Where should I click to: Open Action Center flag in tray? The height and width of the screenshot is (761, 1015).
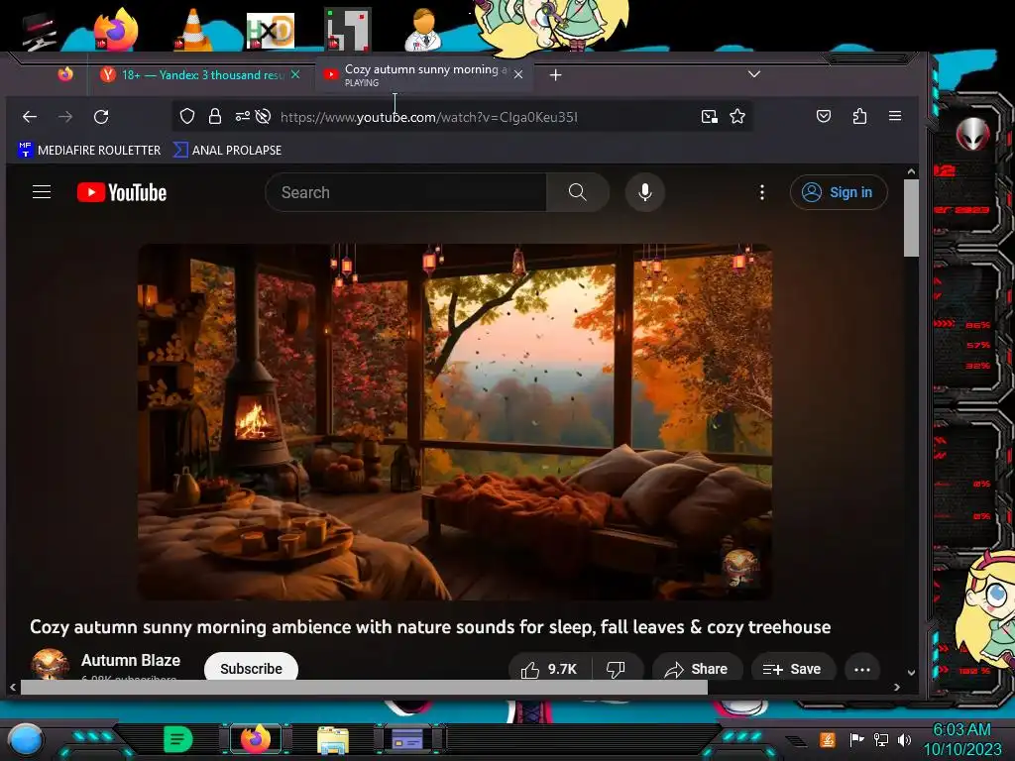pyautogui.click(x=857, y=739)
